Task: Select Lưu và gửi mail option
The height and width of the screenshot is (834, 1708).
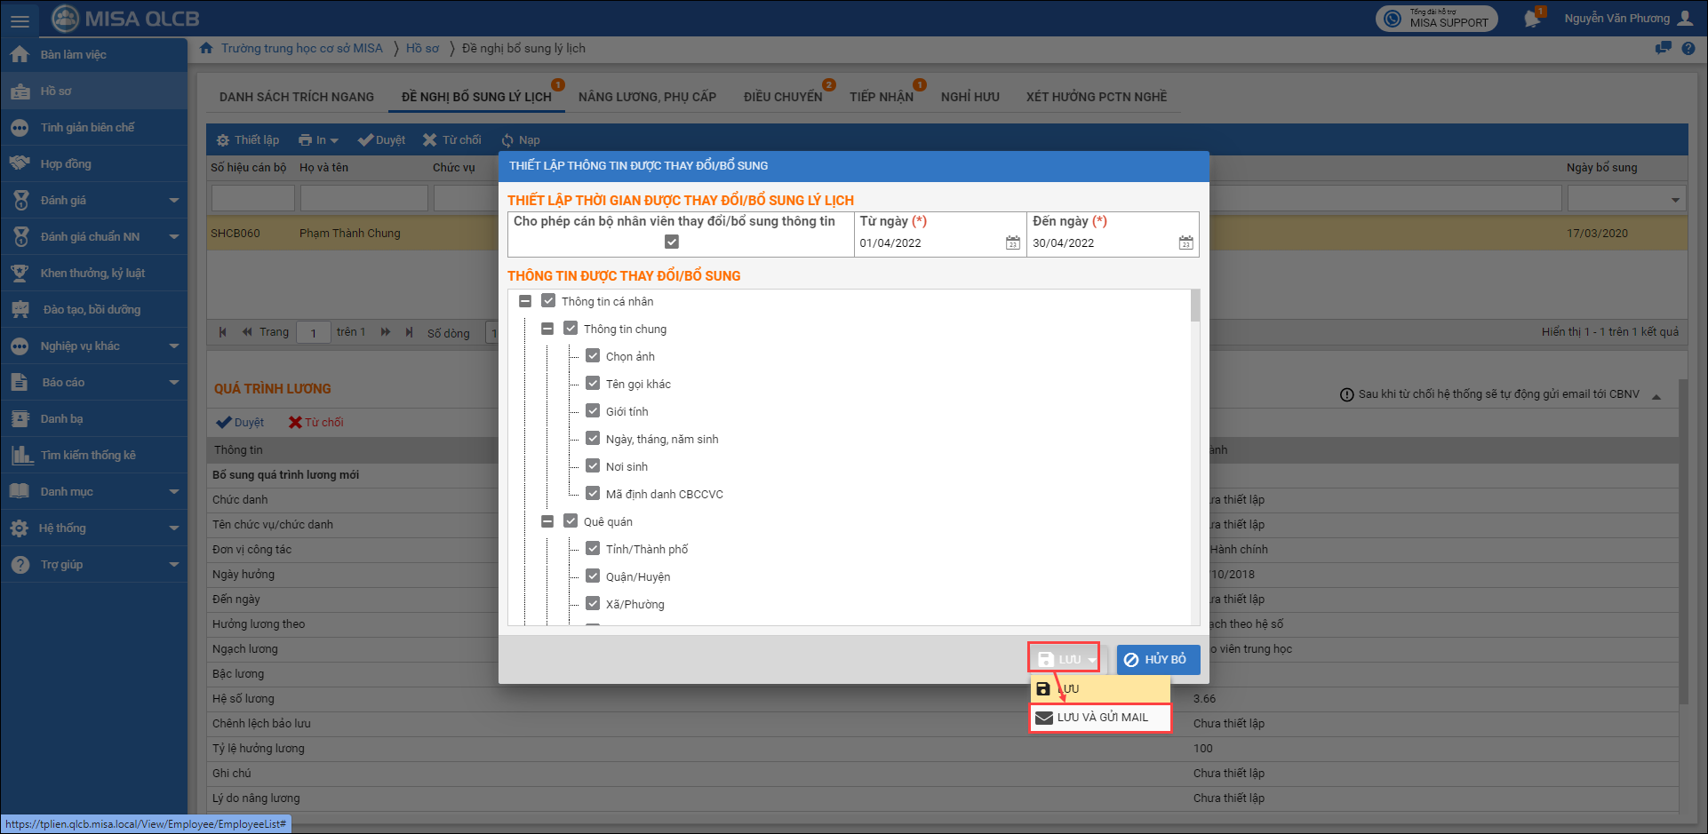Action: click(x=1100, y=718)
